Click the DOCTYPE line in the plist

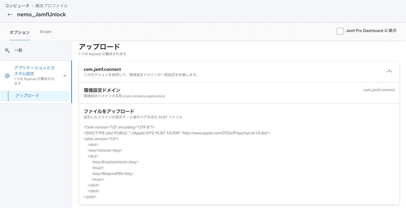(177, 133)
